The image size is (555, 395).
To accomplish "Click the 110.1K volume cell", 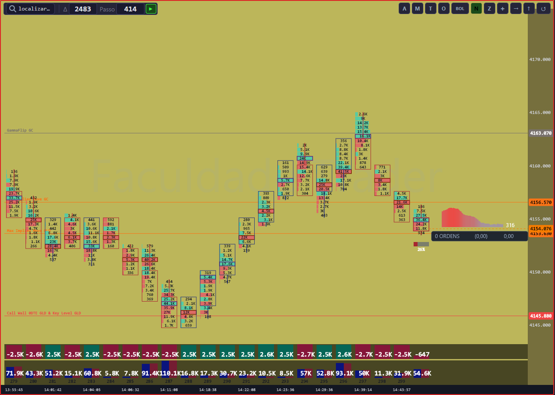I will click(x=169, y=374).
